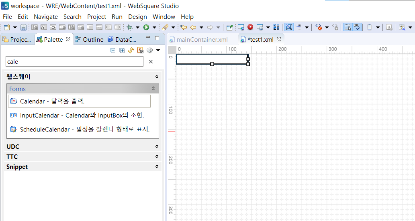Click the code brackets icon with orange C
Viewport: 415px width, 221px height.
click(x=319, y=27)
